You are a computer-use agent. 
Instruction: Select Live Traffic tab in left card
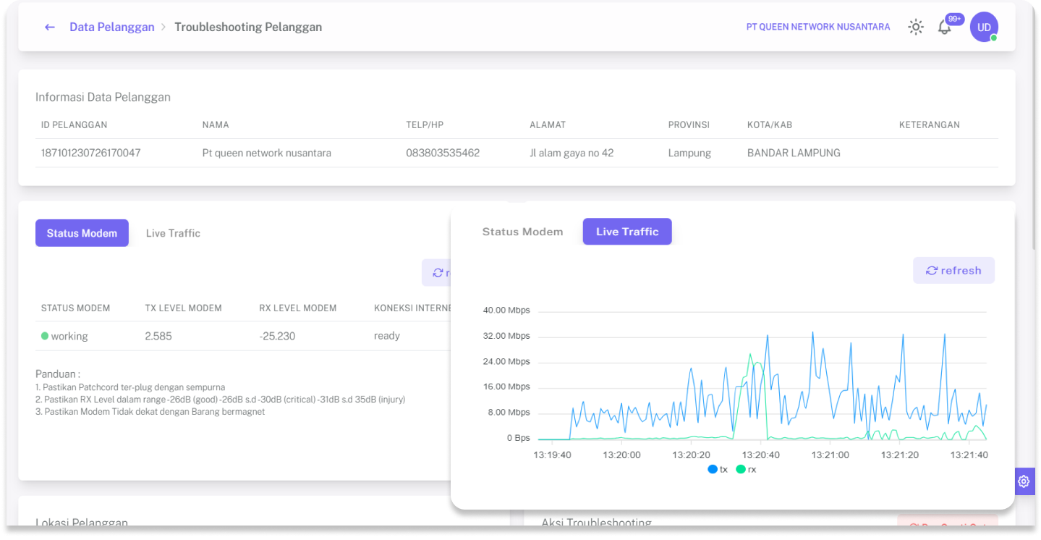(x=173, y=233)
